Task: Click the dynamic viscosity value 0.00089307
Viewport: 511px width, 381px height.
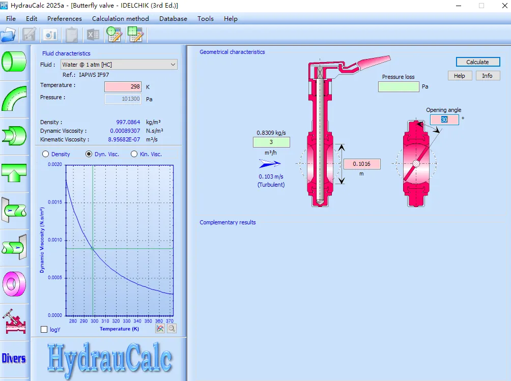Action: click(125, 131)
